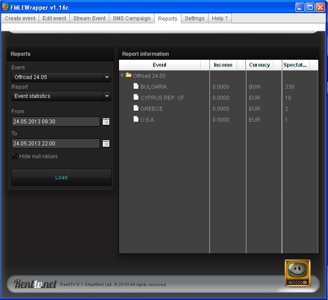Sort by the Income column header

(223, 65)
